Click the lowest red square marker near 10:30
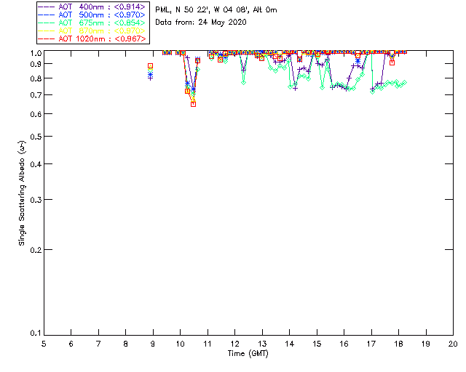The width and height of the screenshot is (466, 372). pyautogui.click(x=193, y=104)
